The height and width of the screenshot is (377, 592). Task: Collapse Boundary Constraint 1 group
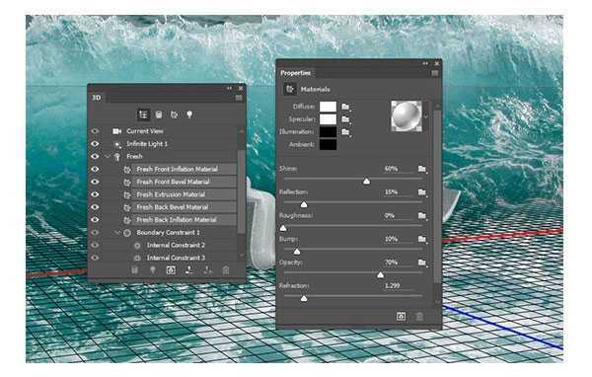pos(117,232)
